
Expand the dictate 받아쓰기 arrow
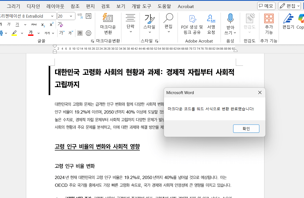click(235, 33)
